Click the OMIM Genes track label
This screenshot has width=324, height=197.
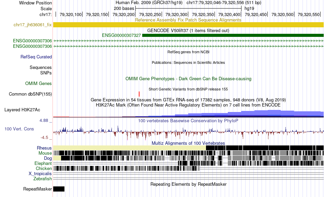[38, 83]
